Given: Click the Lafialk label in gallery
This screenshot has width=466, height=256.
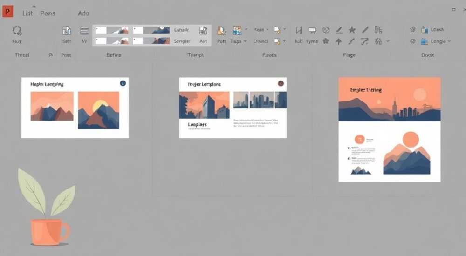Looking at the screenshot, I should (181, 30).
